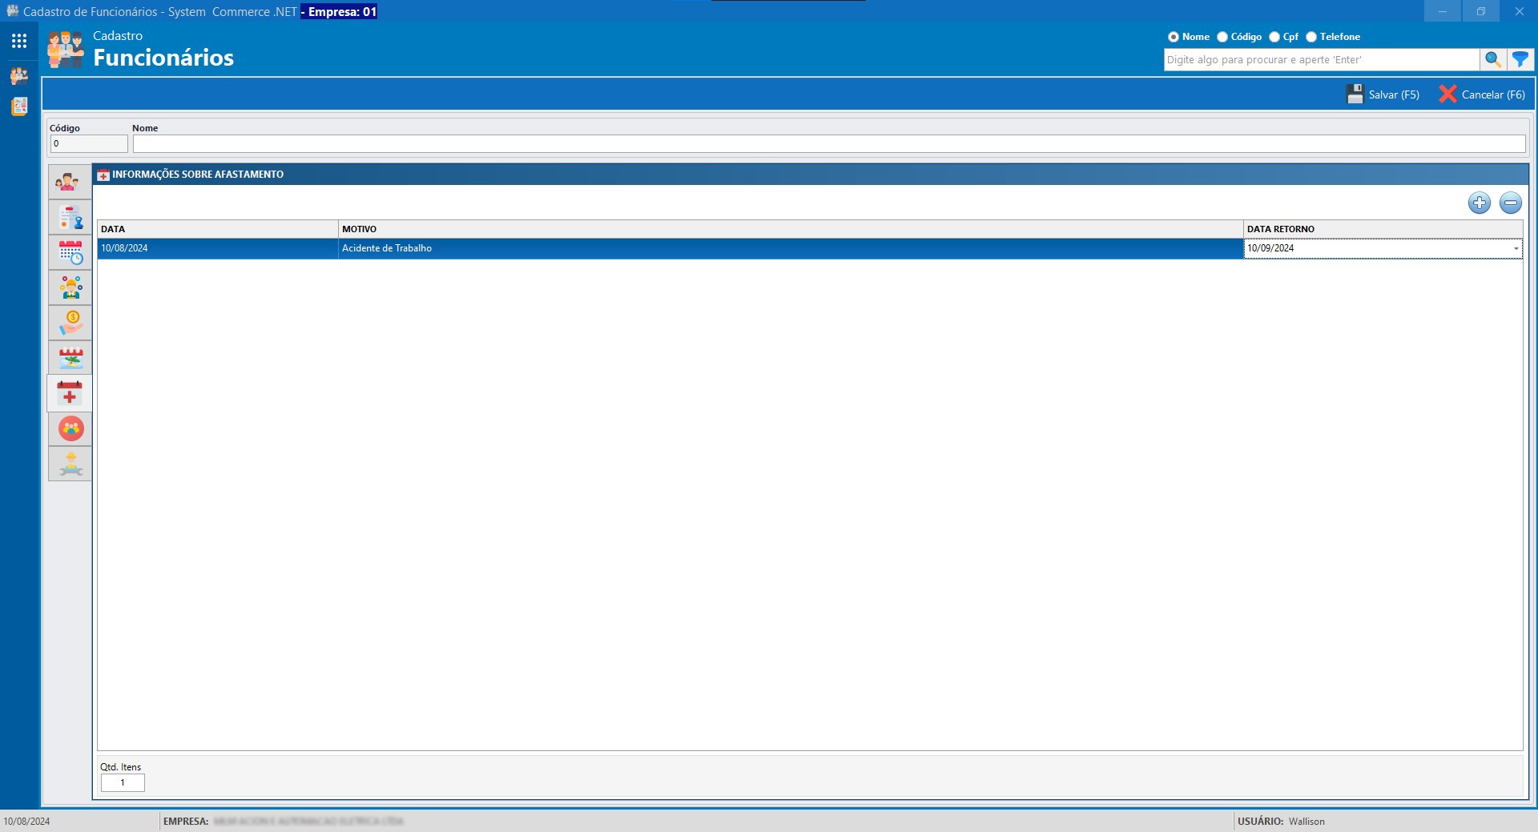1538x832 pixels.
Task: Click the Nome input field
Action: [828, 144]
